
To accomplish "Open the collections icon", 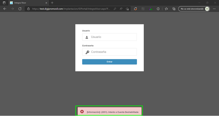I will (x=174, y=9).
